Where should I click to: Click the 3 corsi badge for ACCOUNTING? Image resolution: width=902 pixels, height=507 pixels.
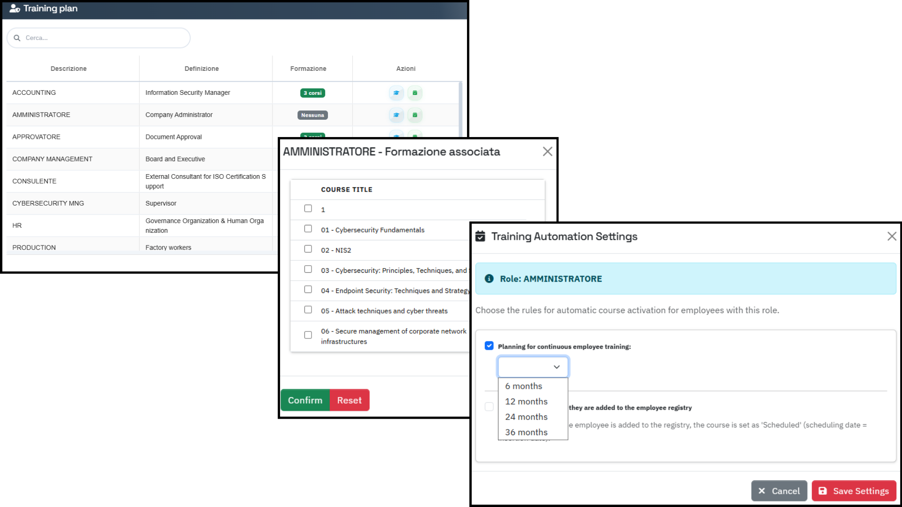click(312, 93)
